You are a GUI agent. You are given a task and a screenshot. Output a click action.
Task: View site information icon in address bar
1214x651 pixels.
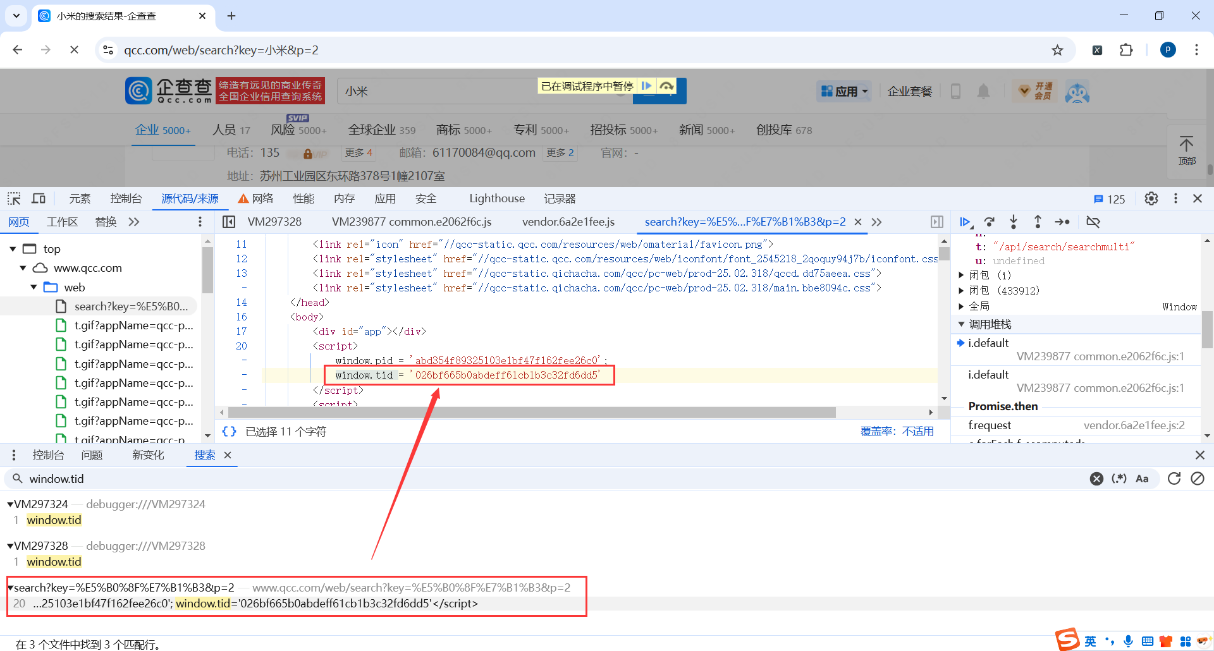pyautogui.click(x=108, y=50)
